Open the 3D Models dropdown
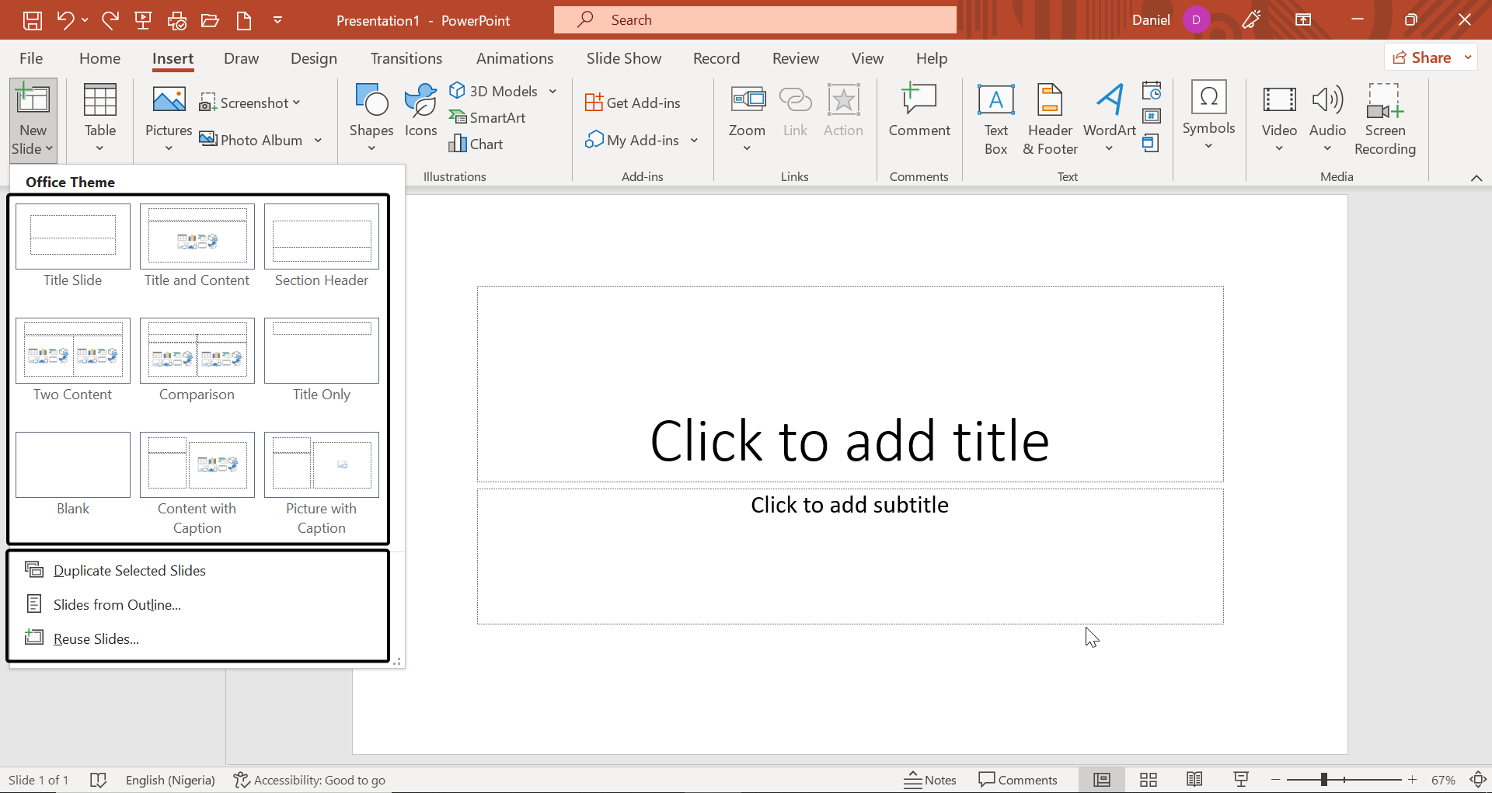Image resolution: width=1492 pixels, height=793 pixels. [552, 91]
